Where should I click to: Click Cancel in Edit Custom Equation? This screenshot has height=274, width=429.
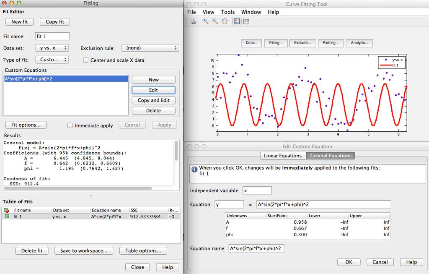[x=380, y=262]
